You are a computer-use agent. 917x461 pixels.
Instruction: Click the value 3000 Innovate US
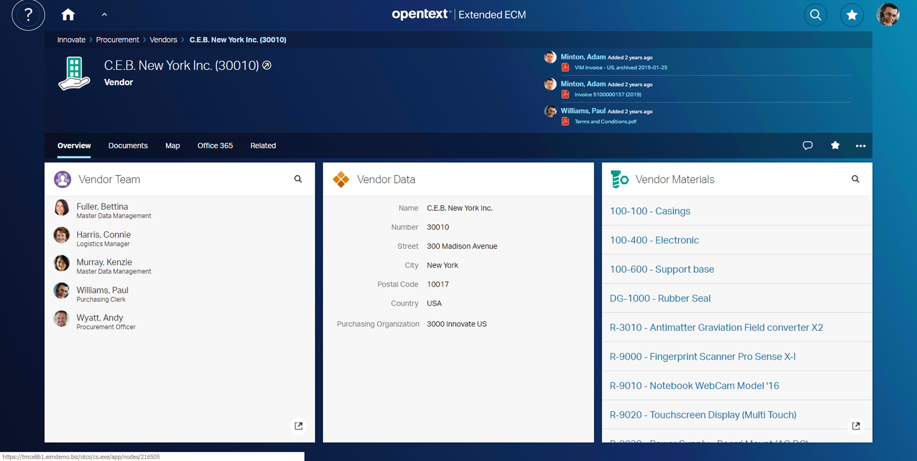[456, 324]
